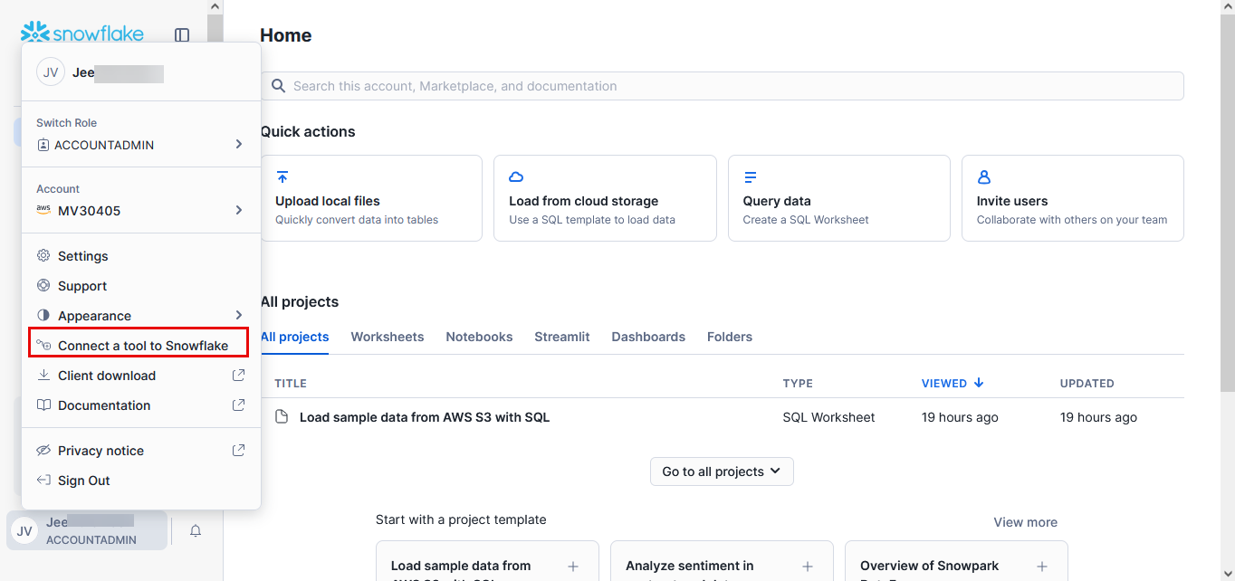The height and width of the screenshot is (581, 1235).
Task: Sign Out from the user menu
Action: point(84,481)
